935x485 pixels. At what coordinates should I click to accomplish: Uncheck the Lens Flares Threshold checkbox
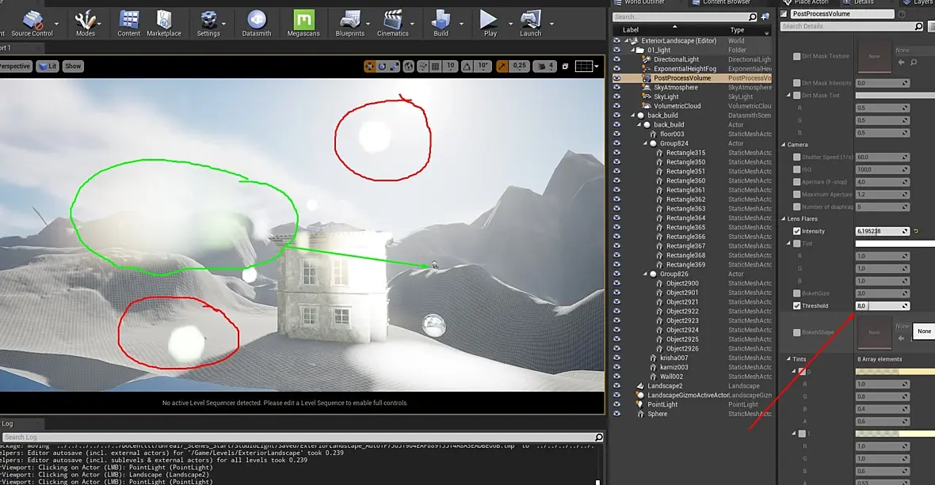[x=796, y=306]
